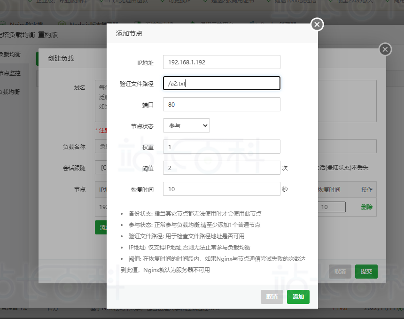
Task: Edit the 阈值 value field
Action: [221, 168]
